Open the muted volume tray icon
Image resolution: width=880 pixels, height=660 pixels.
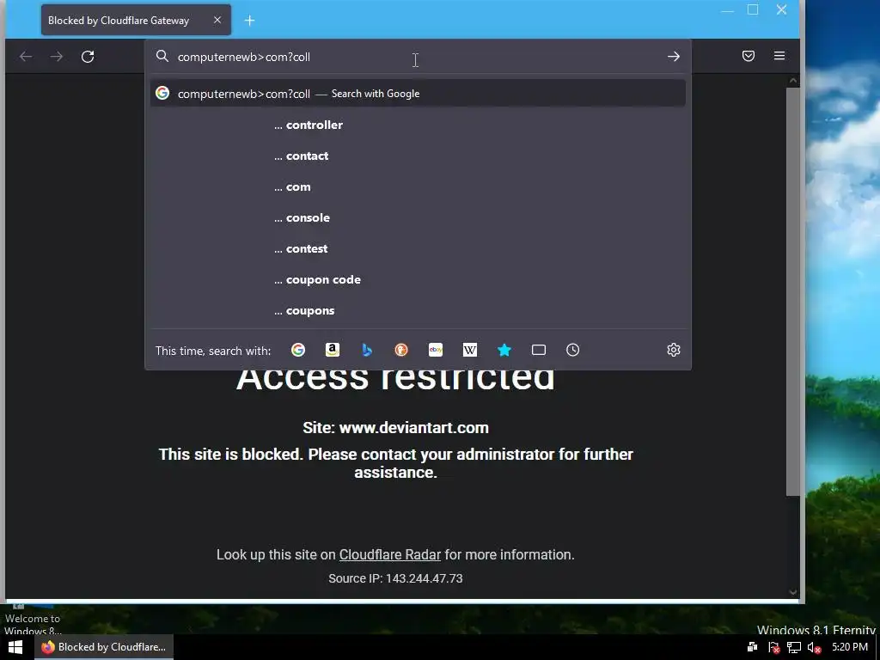[813, 648]
